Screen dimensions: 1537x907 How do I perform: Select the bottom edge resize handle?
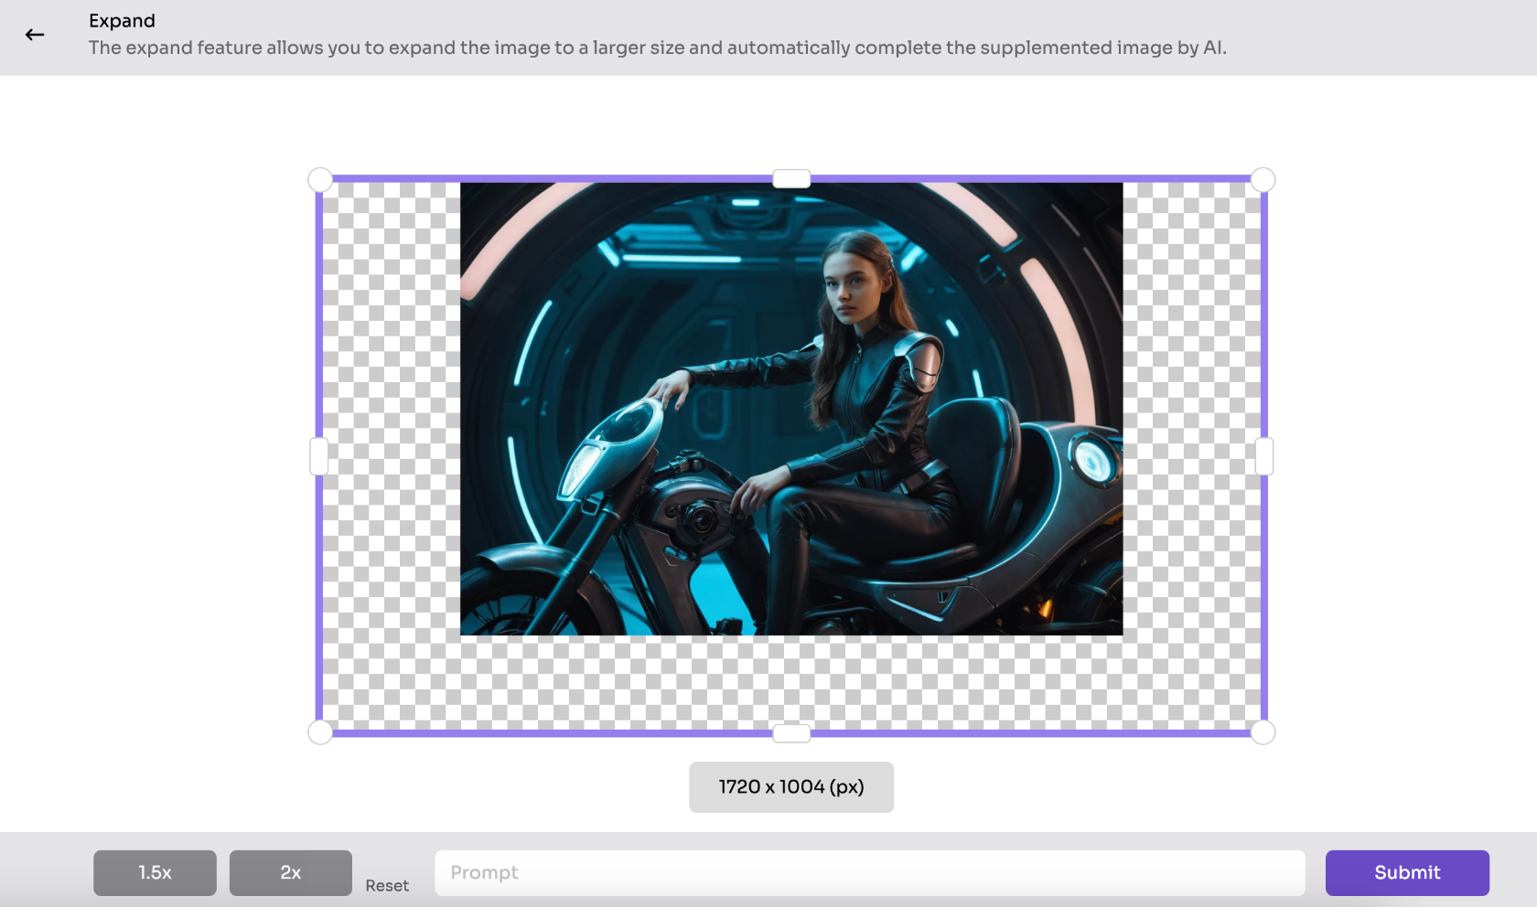(x=791, y=733)
